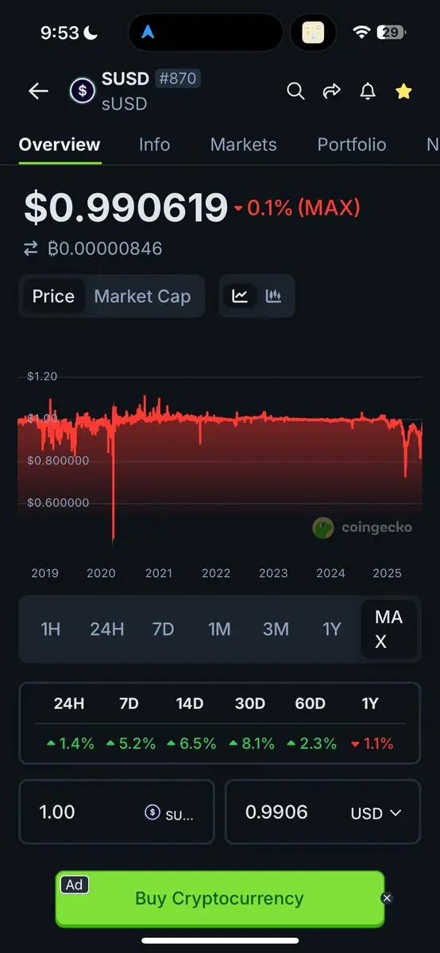This screenshot has width=440, height=953.
Task: Close the ad banner X
Action: (387, 897)
